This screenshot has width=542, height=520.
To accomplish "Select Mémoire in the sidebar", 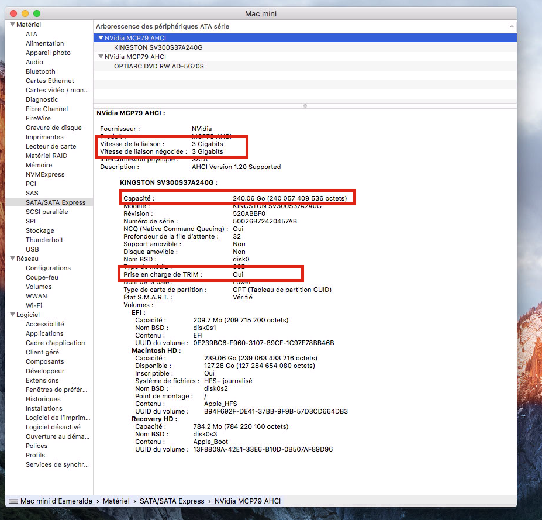I will click(x=39, y=165).
